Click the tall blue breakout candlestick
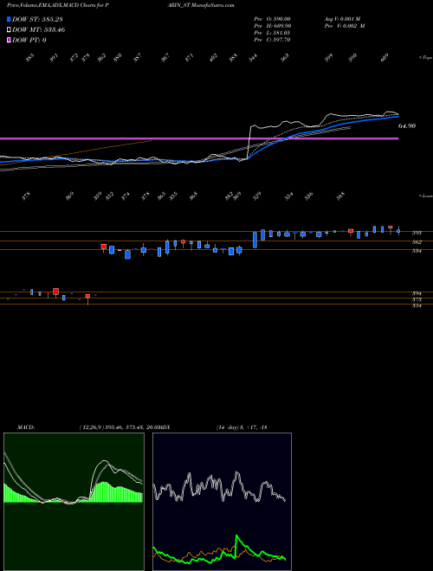 click(x=255, y=240)
